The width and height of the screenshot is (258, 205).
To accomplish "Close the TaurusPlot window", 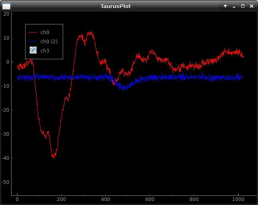I will 252,6.
